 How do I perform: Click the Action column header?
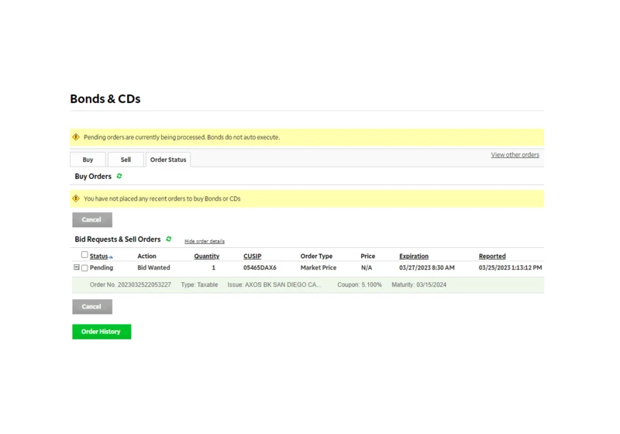tap(146, 256)
